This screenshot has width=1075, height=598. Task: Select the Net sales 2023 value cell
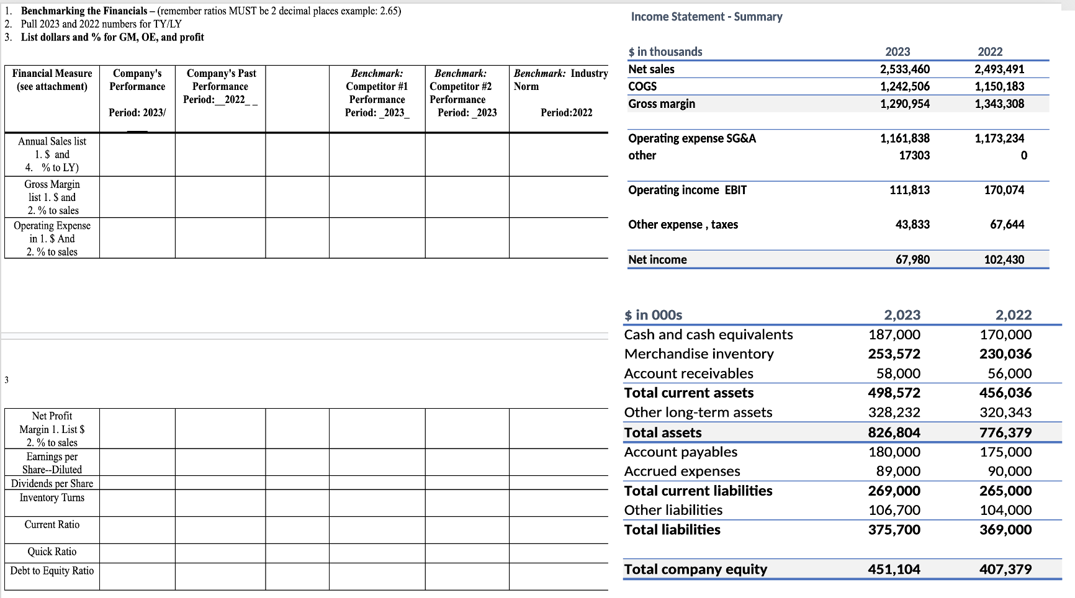coord(904,69)
